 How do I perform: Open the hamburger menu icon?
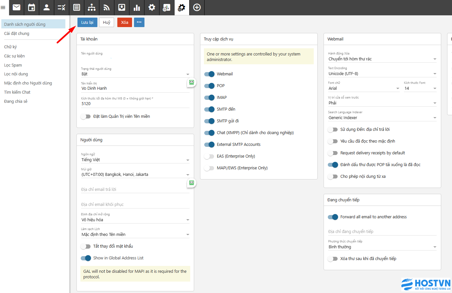click(x=3, y=8)
